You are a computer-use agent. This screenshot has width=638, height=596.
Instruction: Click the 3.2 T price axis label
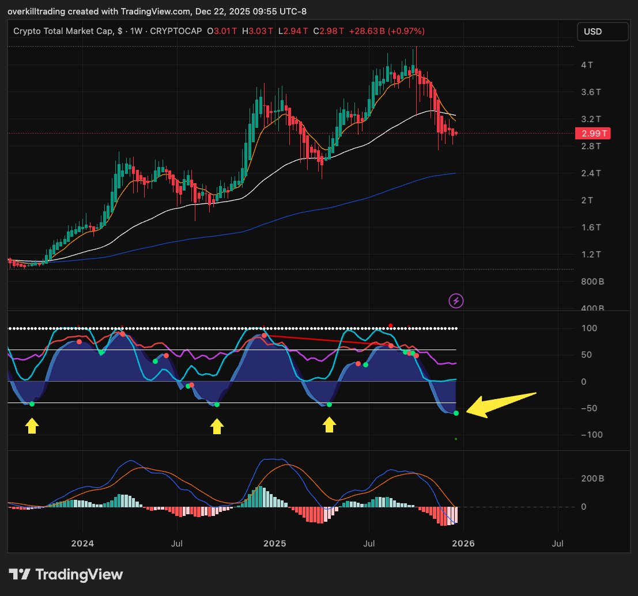coord(591,119)
